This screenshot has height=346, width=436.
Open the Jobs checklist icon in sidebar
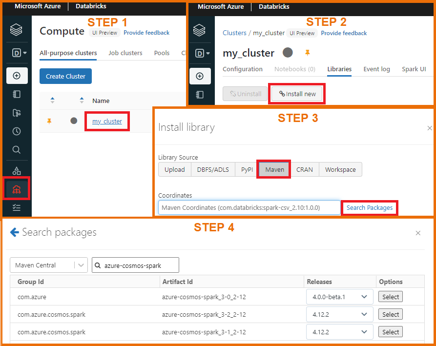[x=17, y=207]
